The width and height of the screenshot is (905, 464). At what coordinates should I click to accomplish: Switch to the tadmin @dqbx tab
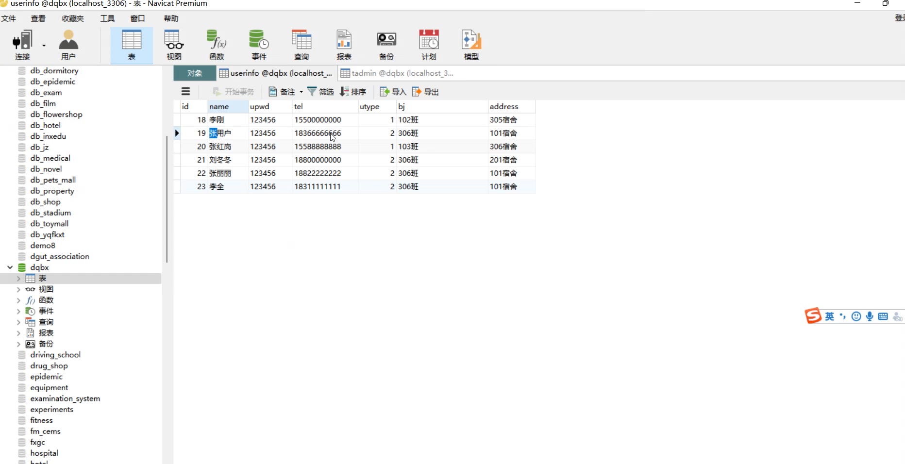click(397, 73)
